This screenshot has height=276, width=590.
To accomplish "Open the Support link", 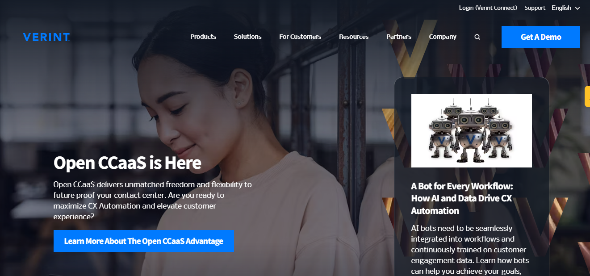I will click(535, 8).
